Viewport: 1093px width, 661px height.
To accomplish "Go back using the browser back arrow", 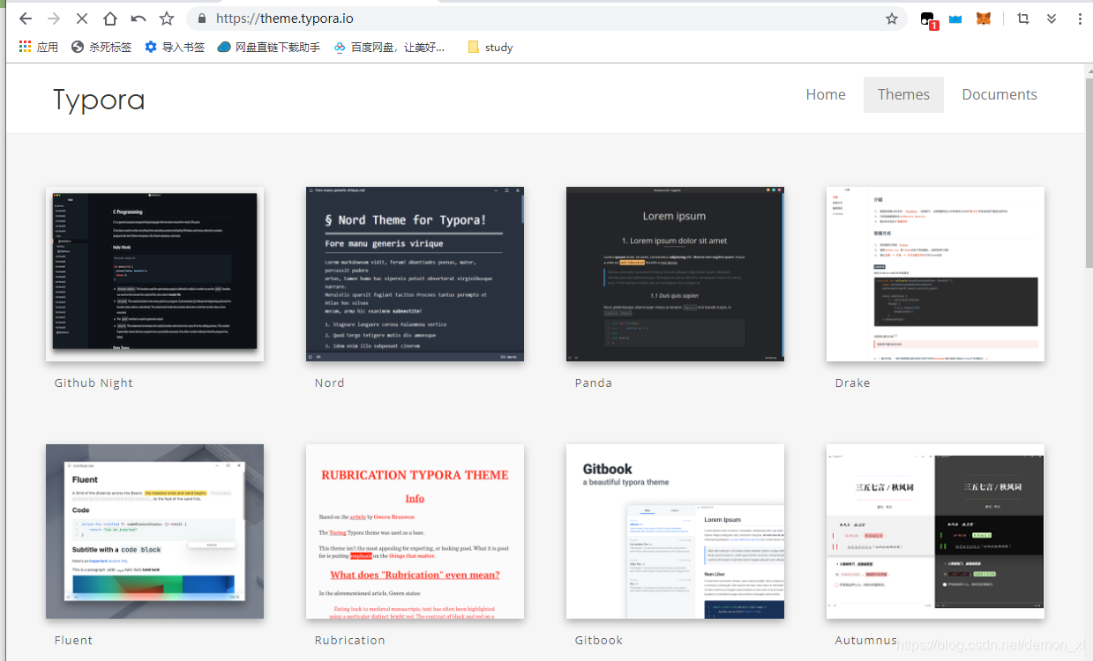I will point(25,19).
